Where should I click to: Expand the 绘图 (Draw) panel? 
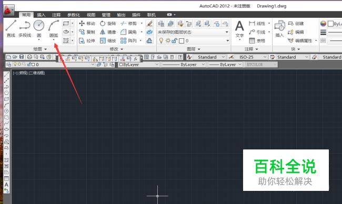click(40, 49)
